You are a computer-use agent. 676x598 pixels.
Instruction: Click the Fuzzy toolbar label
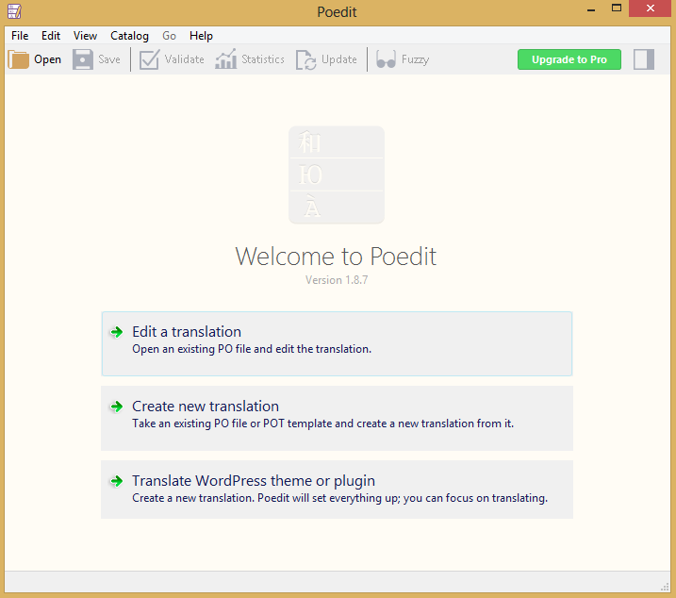415,59
